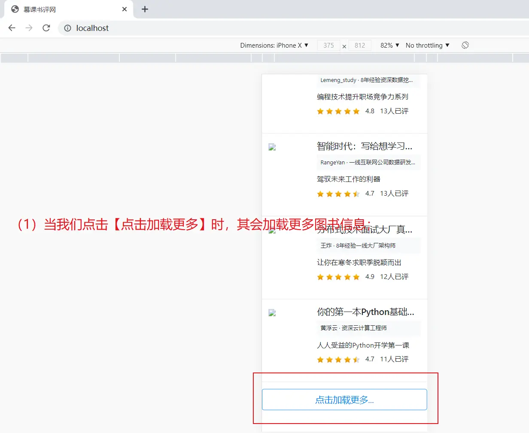Viewport: 529px width, 433px height.
Task: Open the No throttling dropdown
Action: (x=428, y=45)
